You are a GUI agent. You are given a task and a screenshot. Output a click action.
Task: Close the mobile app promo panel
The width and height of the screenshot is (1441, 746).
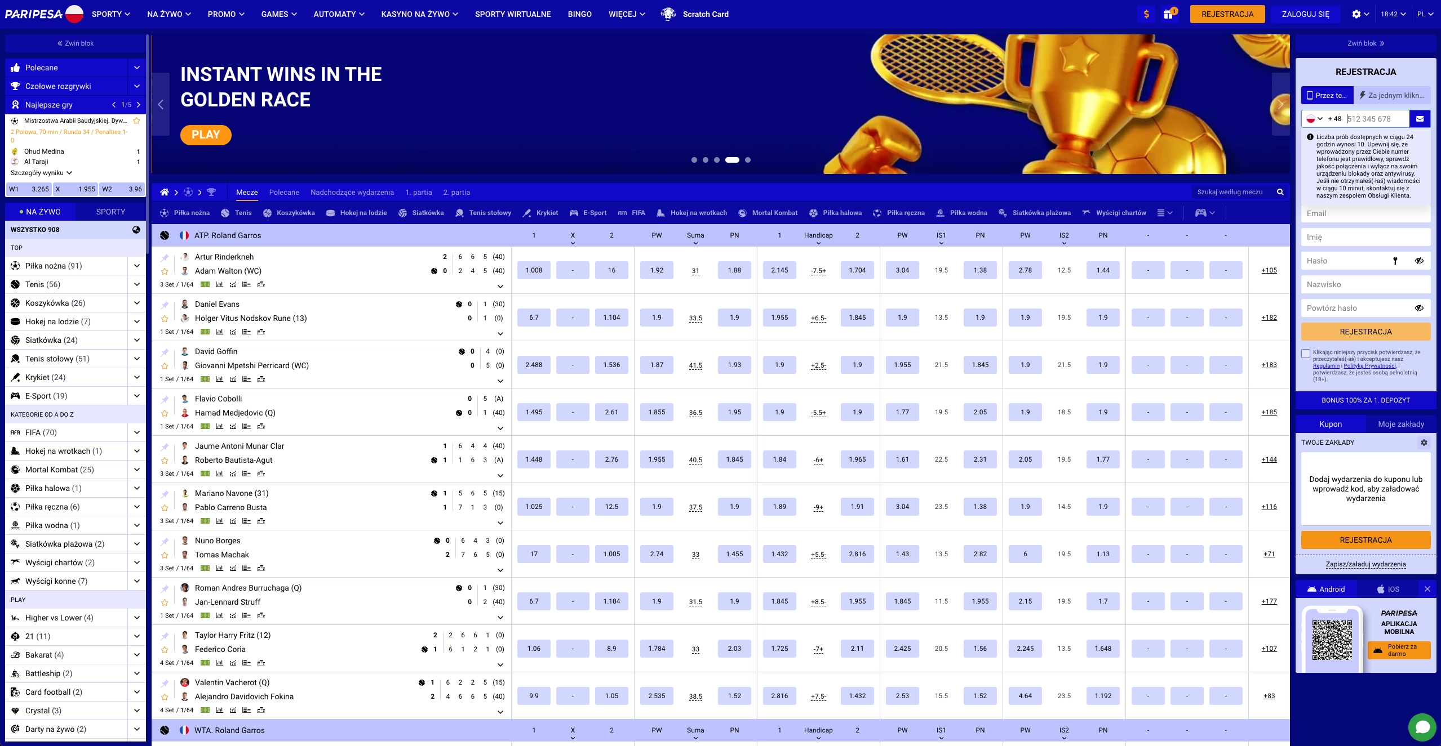pyautogui.click(x=1427, y=589)
